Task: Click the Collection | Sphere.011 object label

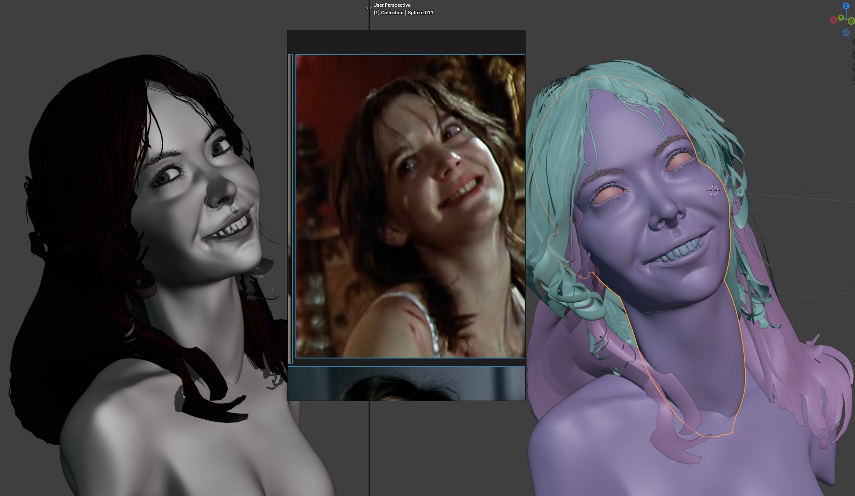Action: 403,13
